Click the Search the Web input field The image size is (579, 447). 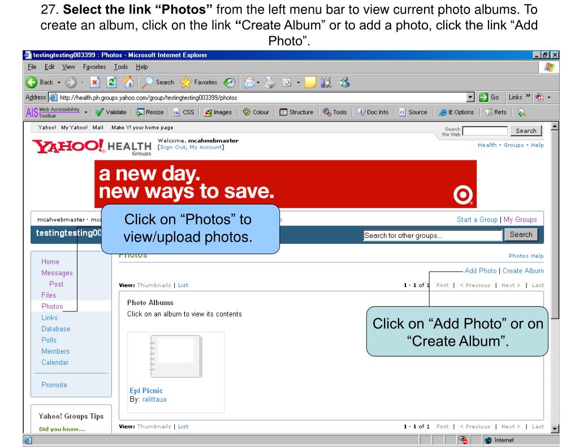(x=485, y=131)
